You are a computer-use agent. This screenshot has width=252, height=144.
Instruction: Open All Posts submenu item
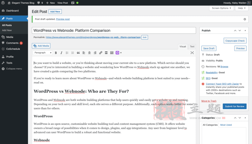tap(7, 25)
